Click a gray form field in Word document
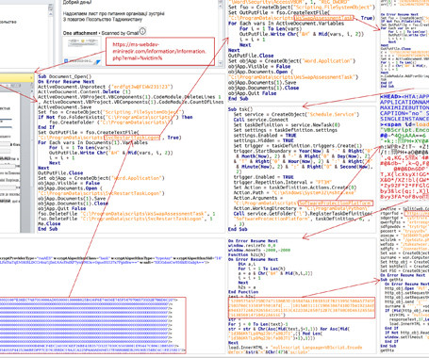Screen dimensions: 429x358 click(6, 144)
